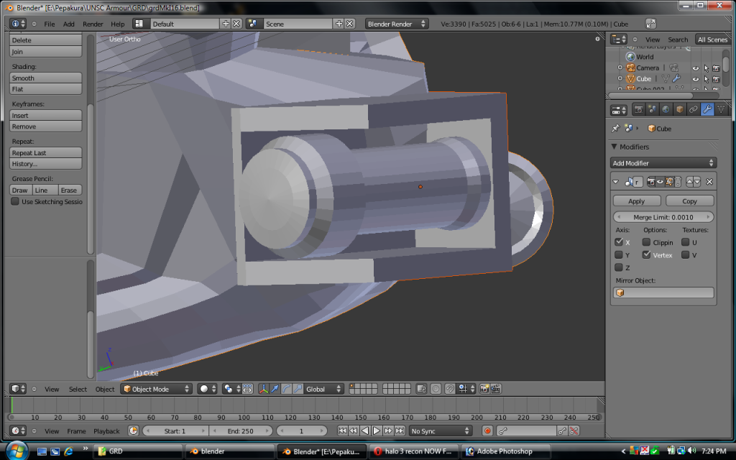Open the Object Data triangle properties tab
Viewport: 736px width, 460px height.
click(720, 110)
